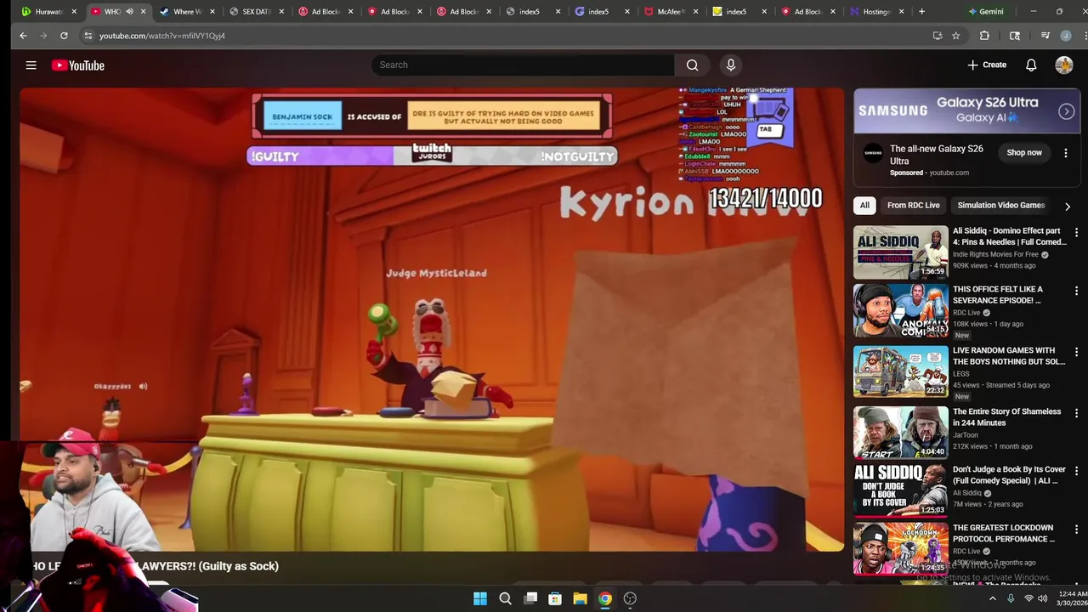
Task: Open options for Live Random Games
Action: (1076, 352)
